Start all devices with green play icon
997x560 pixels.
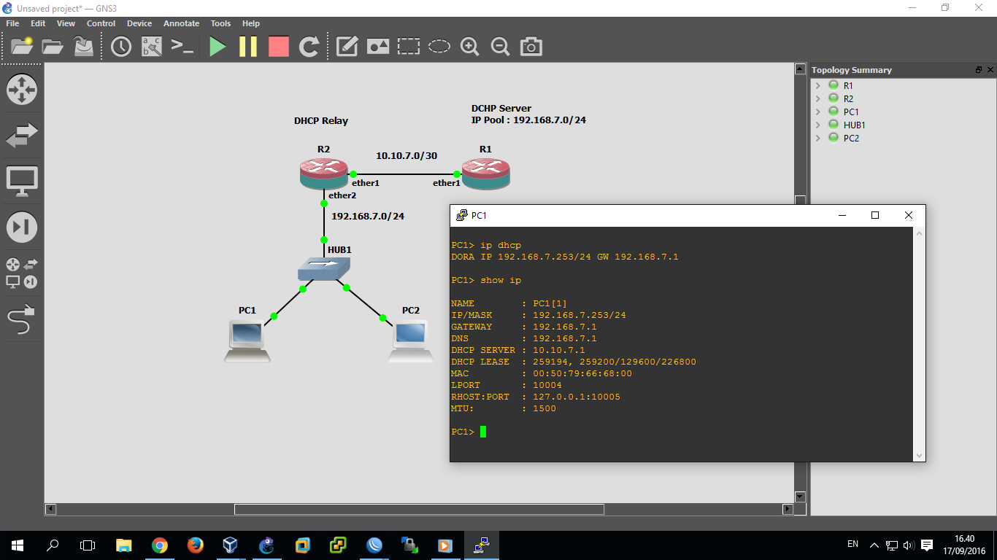[217, 46]
